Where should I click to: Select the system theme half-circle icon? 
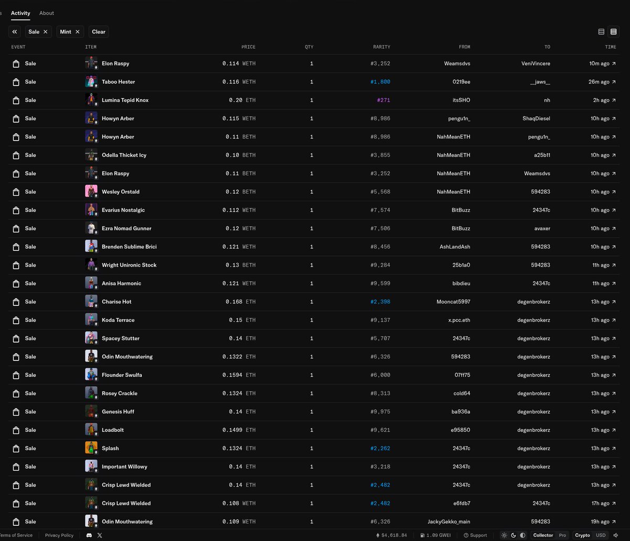(x=522, y=535)
